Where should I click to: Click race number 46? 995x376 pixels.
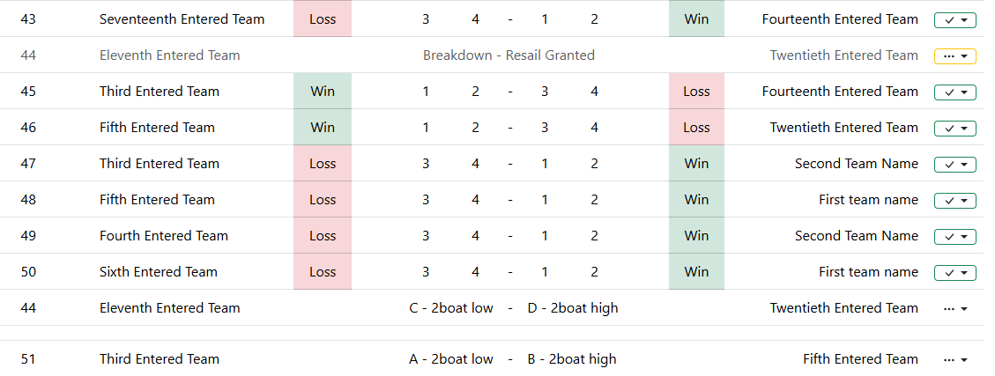point(28,128)
